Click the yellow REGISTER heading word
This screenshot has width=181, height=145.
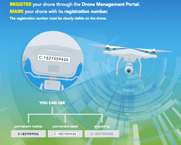(x=21, y=4)
